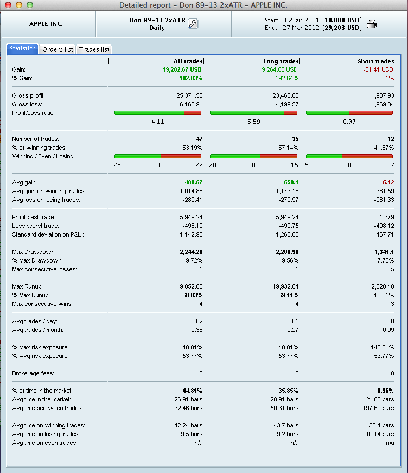Click the short Avg gain value -5.12
The image size is (408, 473).
click(387, 182)
